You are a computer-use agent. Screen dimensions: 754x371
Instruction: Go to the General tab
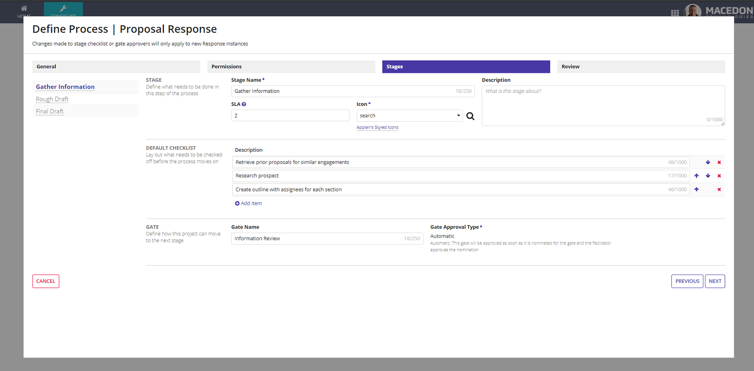tap(116, 67)
